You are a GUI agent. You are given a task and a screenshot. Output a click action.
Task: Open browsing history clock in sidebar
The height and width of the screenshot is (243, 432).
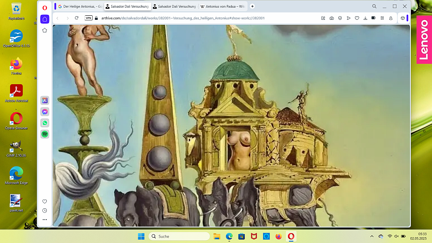click(45, 211)
